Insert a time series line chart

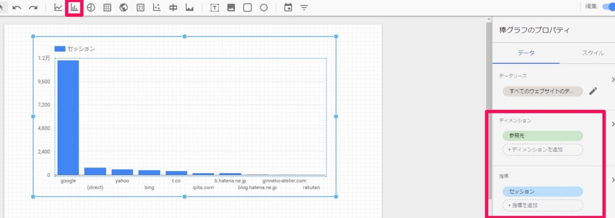[x=58, y=8]
